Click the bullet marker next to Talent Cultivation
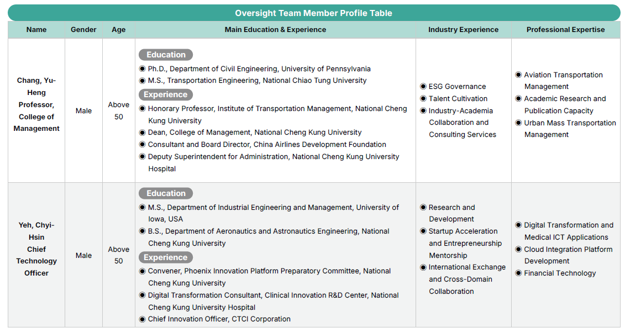 (423, 99)
